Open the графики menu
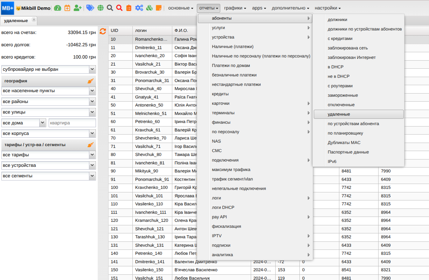 click(x=235, y=8)
